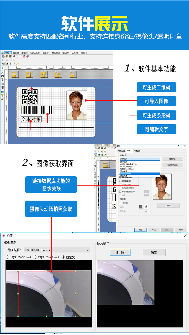Select the 文本对象 text object on card
This screenshot has height=335, width=189.
(31, 119)
